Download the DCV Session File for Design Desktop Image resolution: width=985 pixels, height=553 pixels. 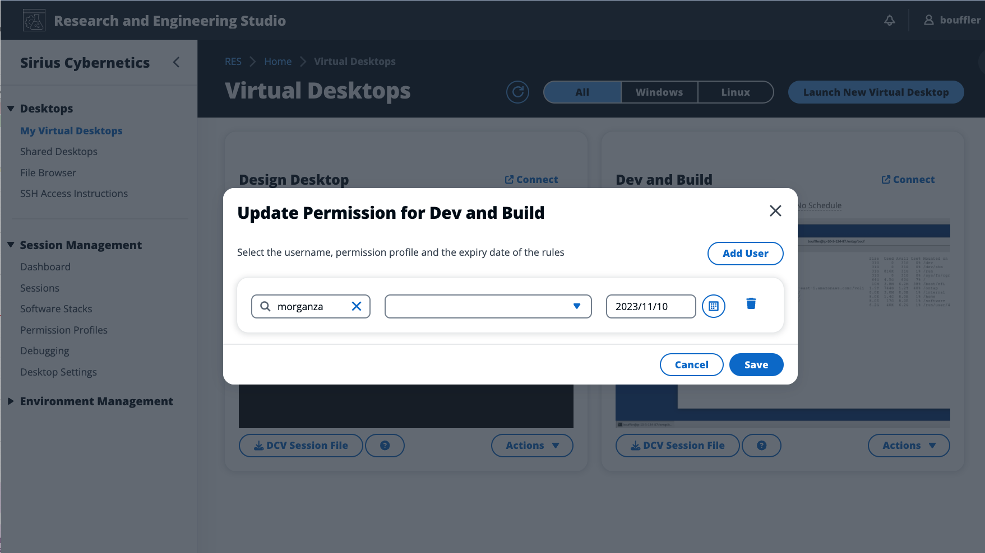[x=301, y=445]
